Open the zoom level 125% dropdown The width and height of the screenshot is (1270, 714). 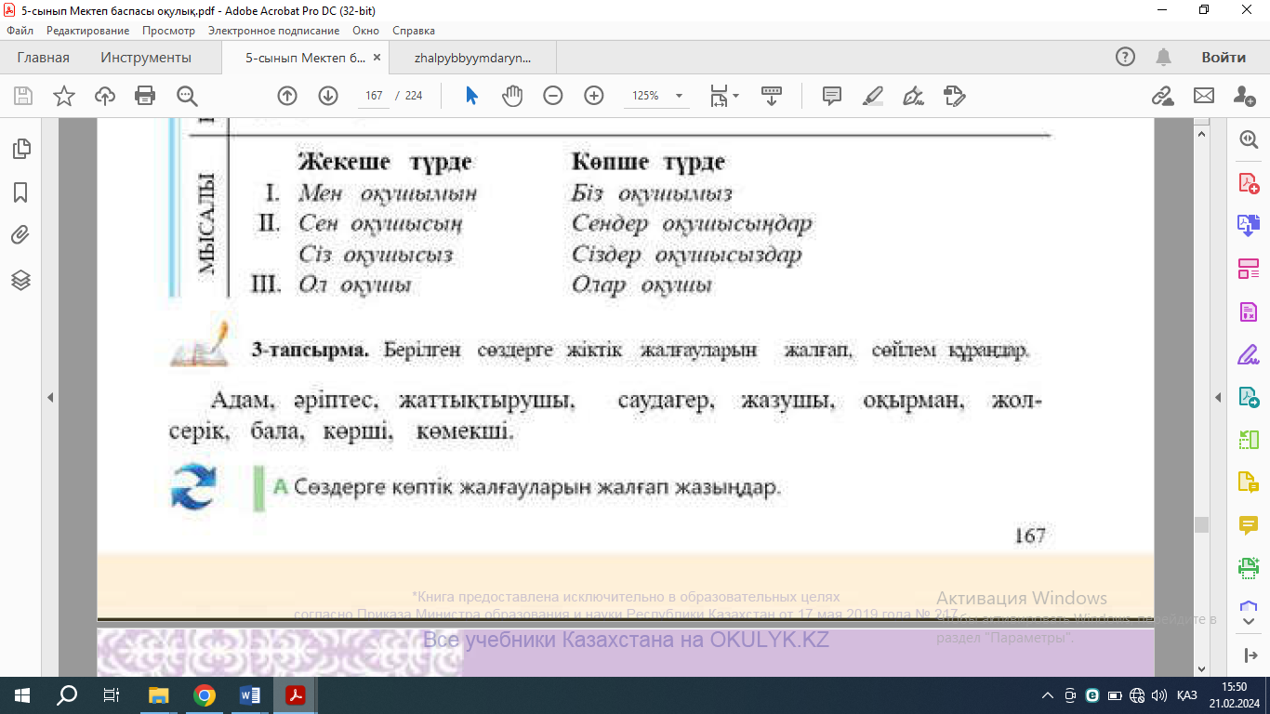[x=679, y=96]
